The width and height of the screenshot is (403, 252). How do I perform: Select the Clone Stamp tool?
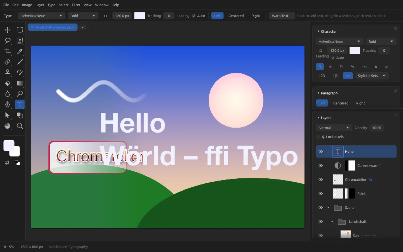(x=8, y=73)
